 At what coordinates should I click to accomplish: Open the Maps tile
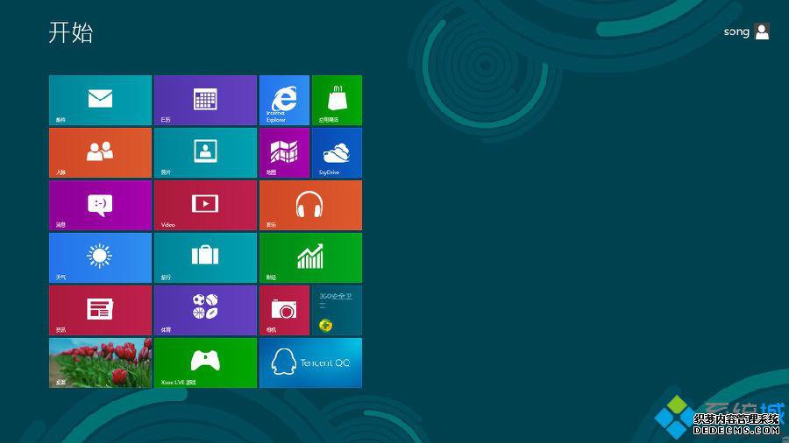pyautogui.click(x=284, y=152)
